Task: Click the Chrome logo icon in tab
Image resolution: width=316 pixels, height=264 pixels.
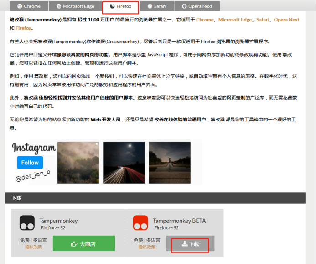Action: point(20,6)
